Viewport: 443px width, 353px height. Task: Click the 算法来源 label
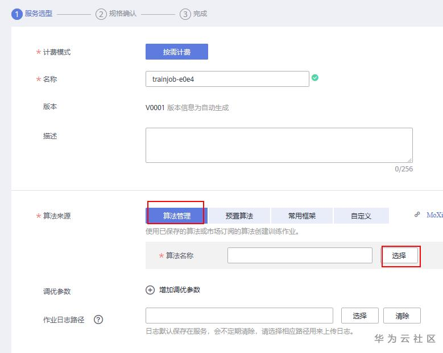[x=57, y=216]
